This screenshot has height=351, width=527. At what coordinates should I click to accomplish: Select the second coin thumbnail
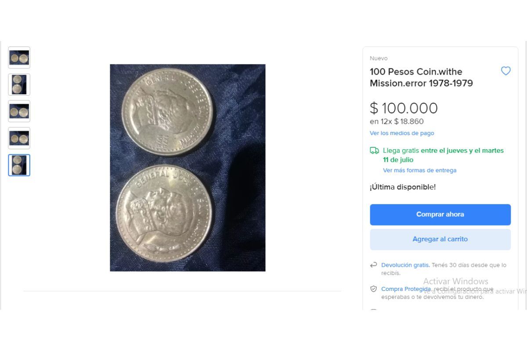point(19,84)
